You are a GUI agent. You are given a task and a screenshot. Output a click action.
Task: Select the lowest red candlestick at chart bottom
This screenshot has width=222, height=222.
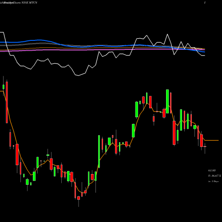click(x=79, y=198)
